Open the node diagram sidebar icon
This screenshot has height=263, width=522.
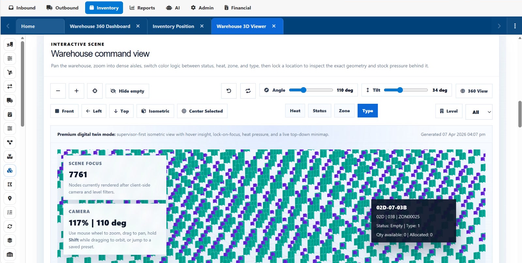pyautogui.click(x=10, y=142)
